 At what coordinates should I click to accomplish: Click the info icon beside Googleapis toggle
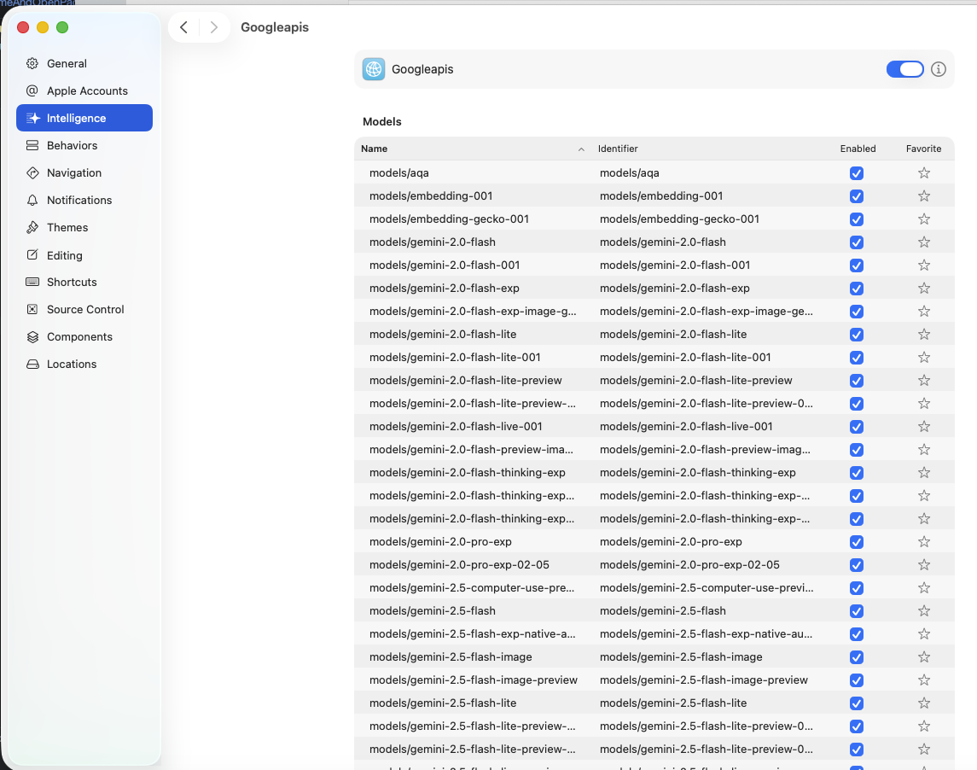click(939, 69)
